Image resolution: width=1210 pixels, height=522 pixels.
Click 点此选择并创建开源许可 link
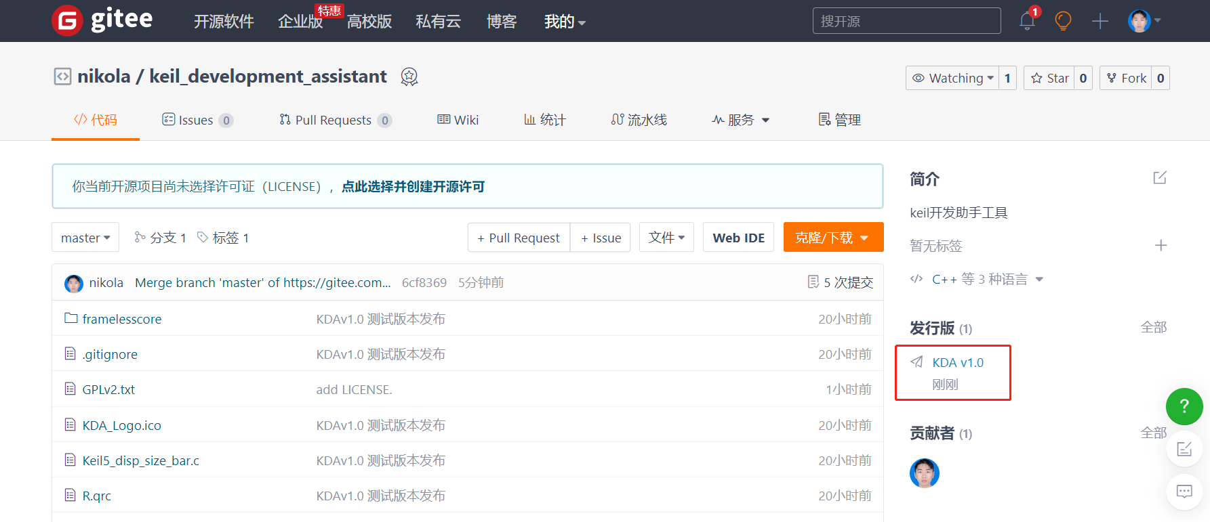click(x=413, y=186)
